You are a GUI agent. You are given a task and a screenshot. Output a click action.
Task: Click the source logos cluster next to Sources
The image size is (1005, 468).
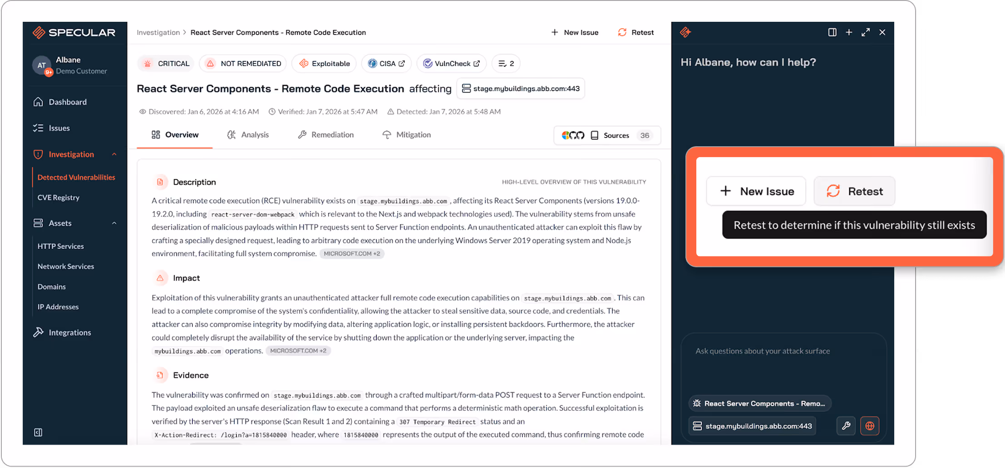click(573, 135)
